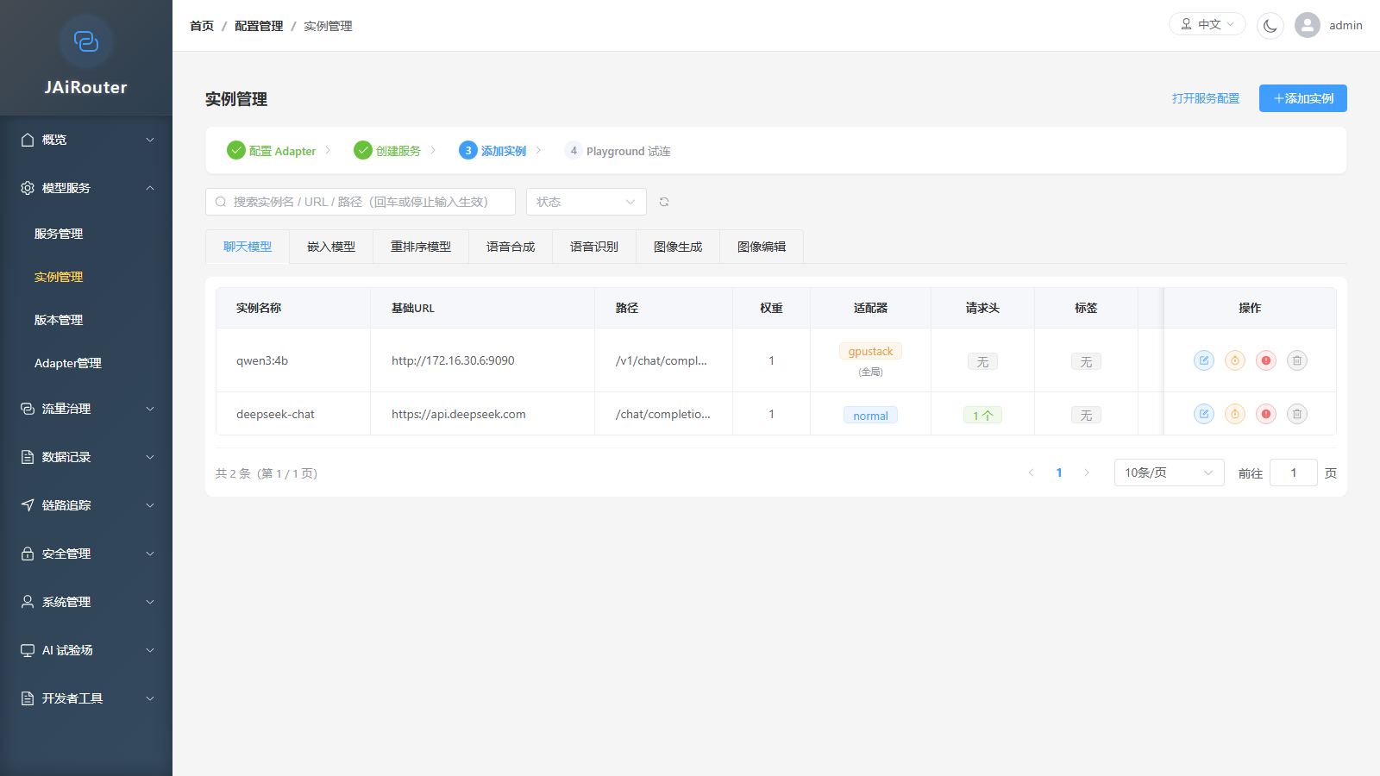Expand 系统管理 sidebar menu
This screenshot has height=776, width=1380.
[86, 602]
